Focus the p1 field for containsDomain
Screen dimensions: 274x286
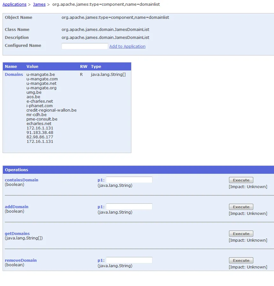tap(129, 180)
